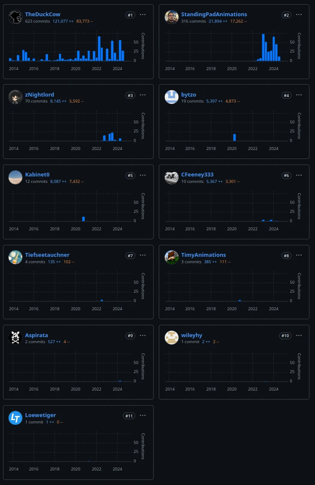Expand the ellipsis menu on zNightlord's card

click(143, 95)
